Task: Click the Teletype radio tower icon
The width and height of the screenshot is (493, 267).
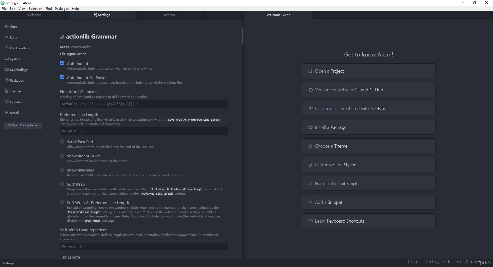Action: pyautogui.click(x=310, y=109)
